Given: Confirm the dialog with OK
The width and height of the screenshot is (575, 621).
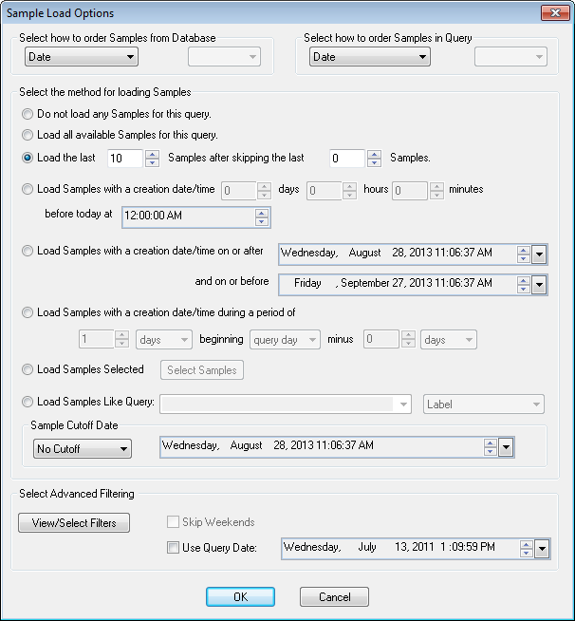Looking at the screenshot, I should [x=240, y=597].
